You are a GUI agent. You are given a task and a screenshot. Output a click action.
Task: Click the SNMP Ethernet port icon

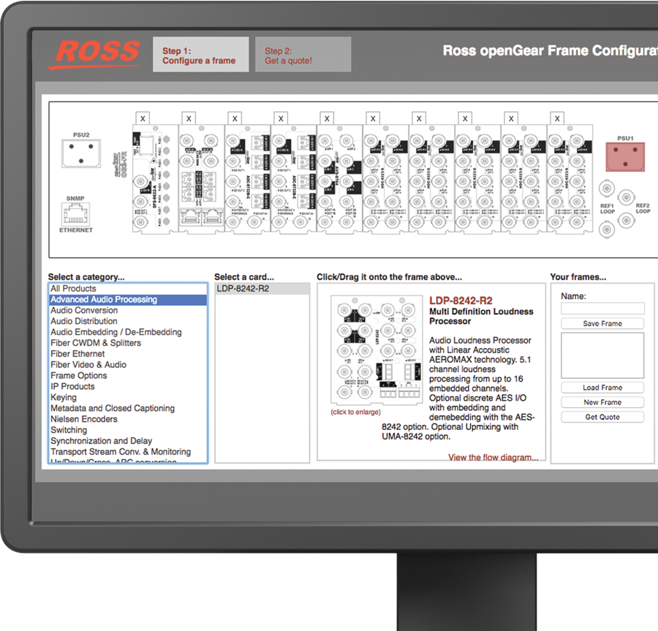point(75,214)
